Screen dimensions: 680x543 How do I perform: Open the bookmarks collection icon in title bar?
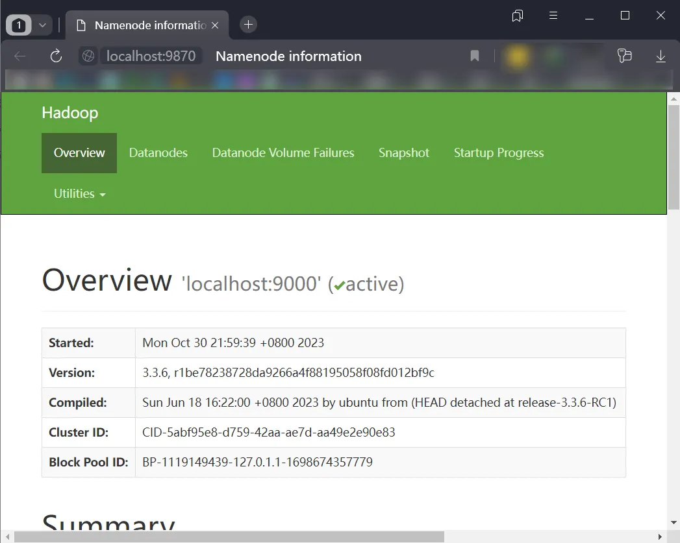point(518,16)
